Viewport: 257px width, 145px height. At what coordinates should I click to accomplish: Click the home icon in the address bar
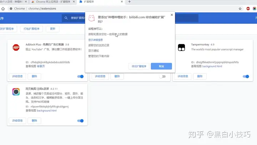tap(3, 9)
